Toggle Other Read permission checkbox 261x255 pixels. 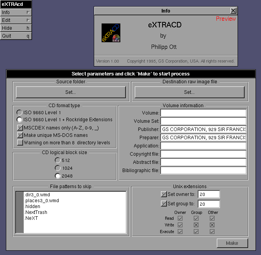[x=212, y=218]
